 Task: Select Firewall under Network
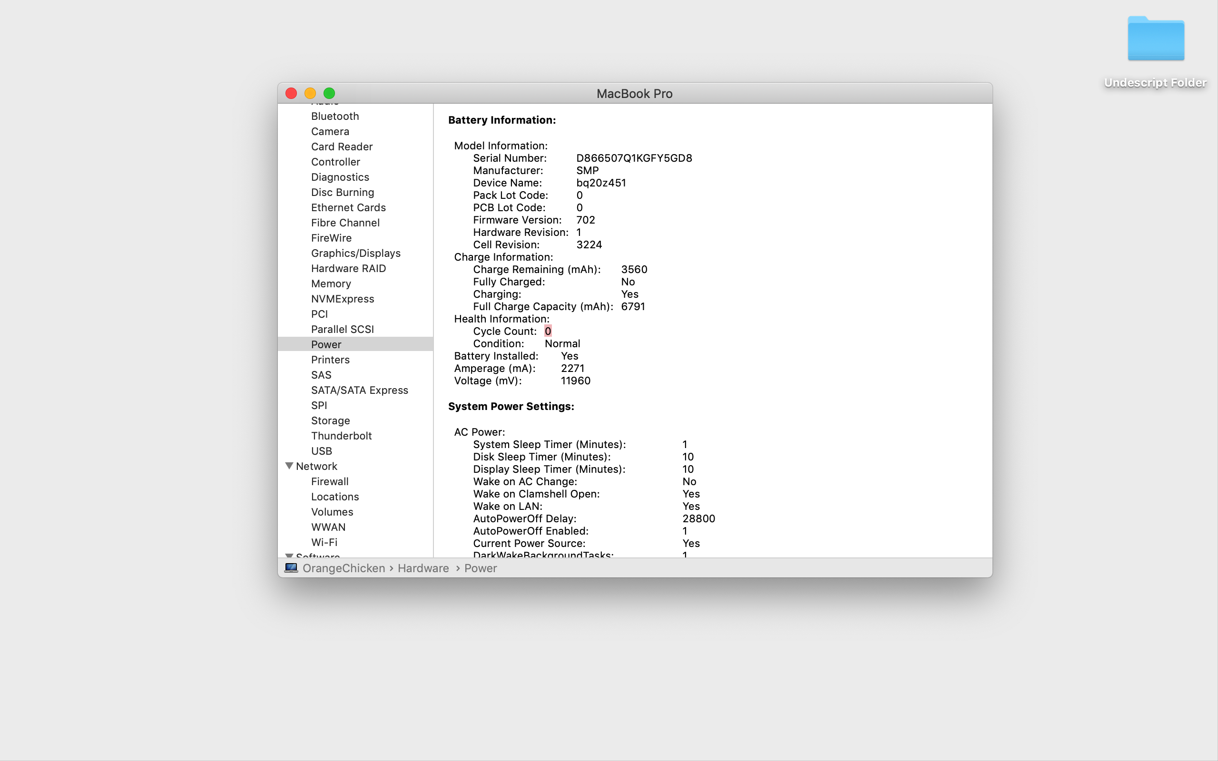tap(330, 482)
